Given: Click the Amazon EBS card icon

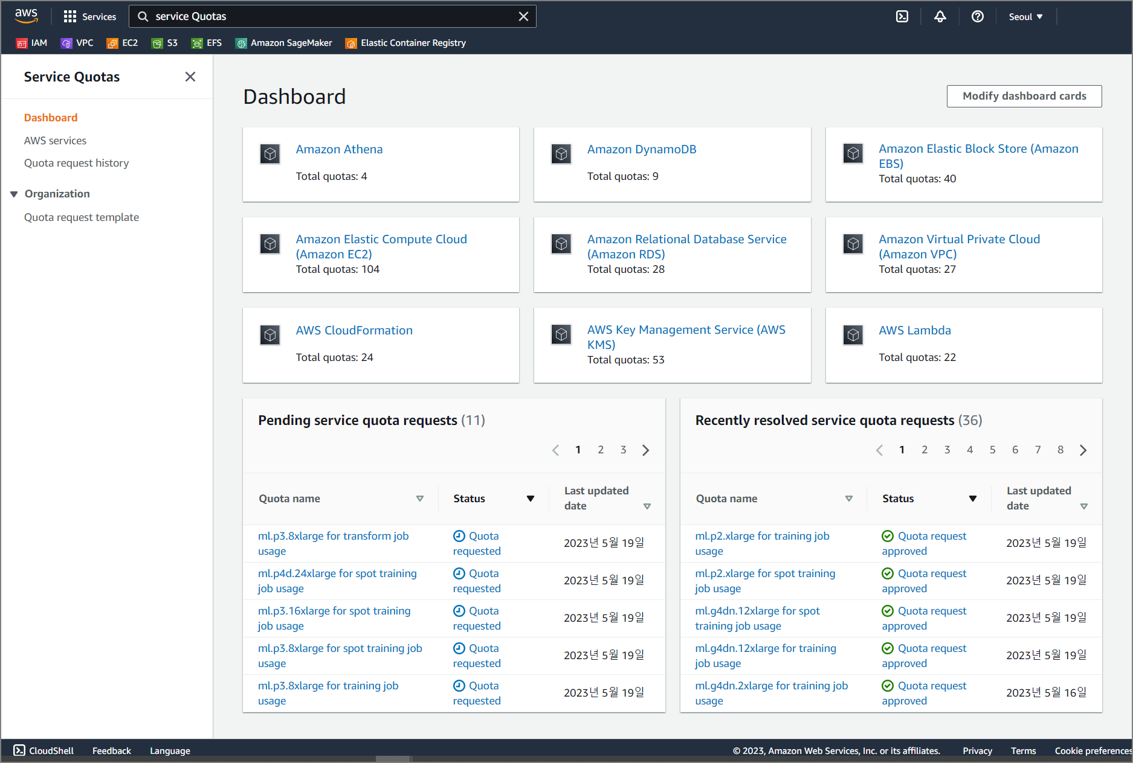Looking at the screenshot, I should (x=853, y=154).
